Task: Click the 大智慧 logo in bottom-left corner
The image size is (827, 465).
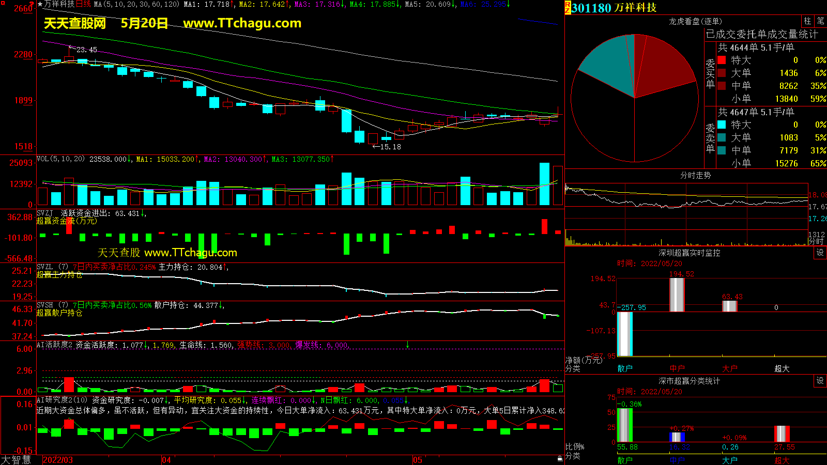Action: 16,460
